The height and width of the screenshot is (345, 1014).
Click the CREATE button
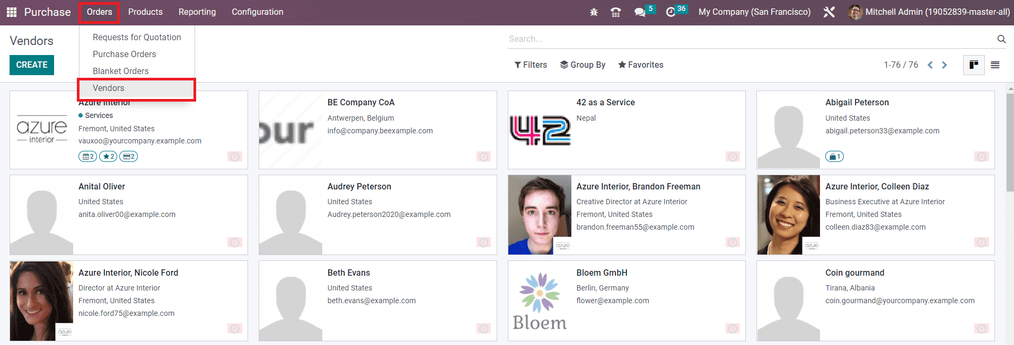tap(32, 65)
